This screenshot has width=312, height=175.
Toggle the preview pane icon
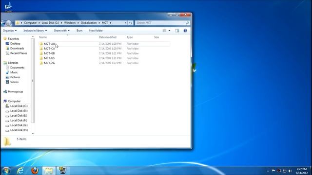177,31
